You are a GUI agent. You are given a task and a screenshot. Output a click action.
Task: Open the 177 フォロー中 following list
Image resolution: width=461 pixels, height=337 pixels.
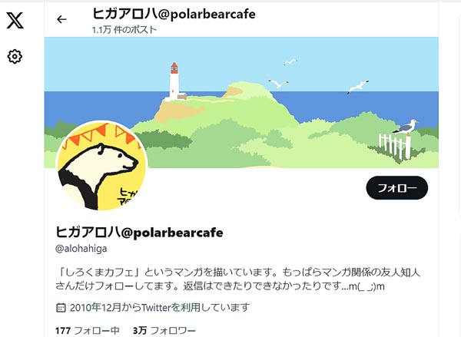coord(88,331)
